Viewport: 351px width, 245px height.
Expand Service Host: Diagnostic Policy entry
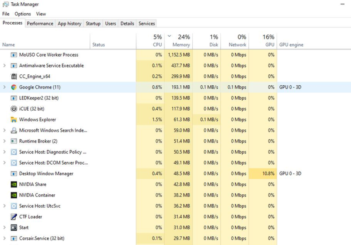point(4,152)
